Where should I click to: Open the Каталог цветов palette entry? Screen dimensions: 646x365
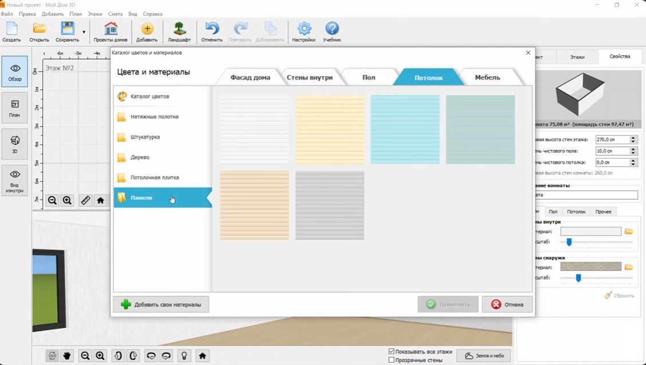coord(163,96)
